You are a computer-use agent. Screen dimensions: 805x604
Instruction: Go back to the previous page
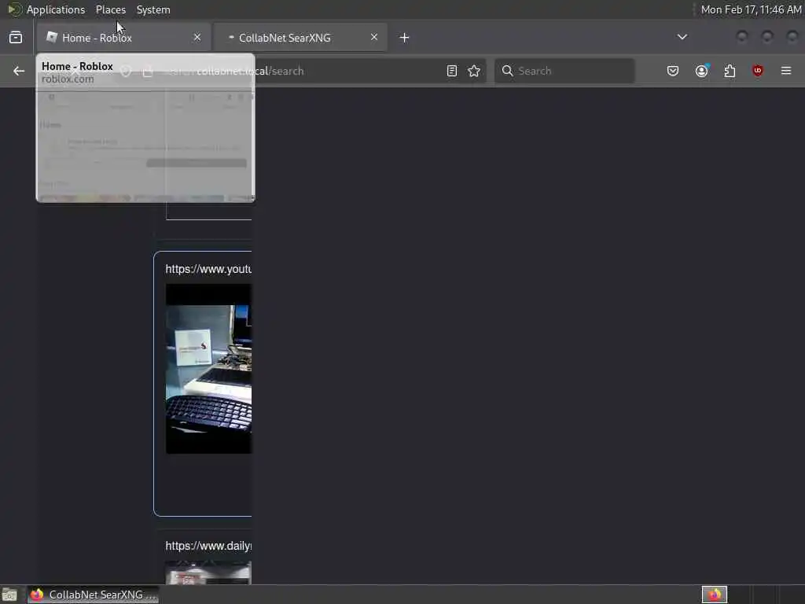click(x=19, y=71)
